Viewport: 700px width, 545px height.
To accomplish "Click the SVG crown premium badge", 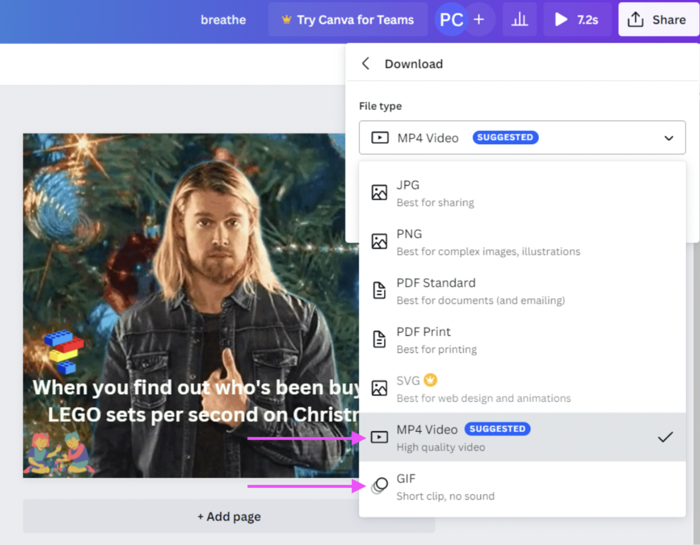I will (431, 380).
